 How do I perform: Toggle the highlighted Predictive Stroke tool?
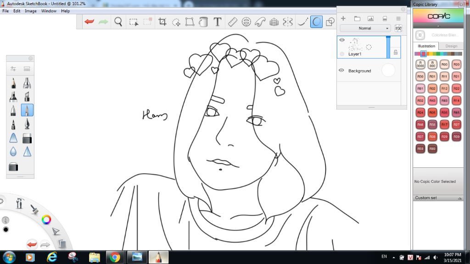316,22
